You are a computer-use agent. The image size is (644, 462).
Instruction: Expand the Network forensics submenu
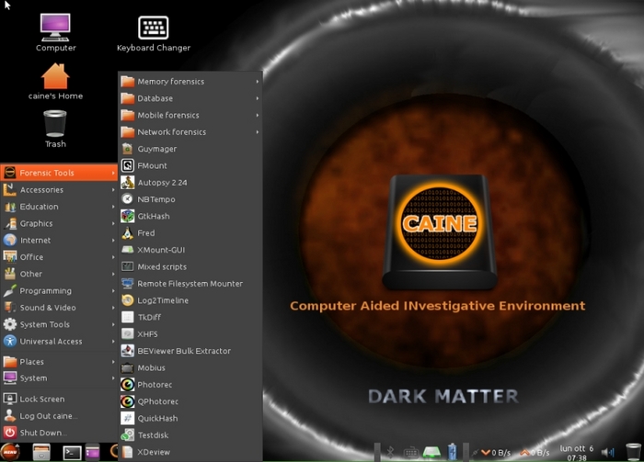click(171, 132)
